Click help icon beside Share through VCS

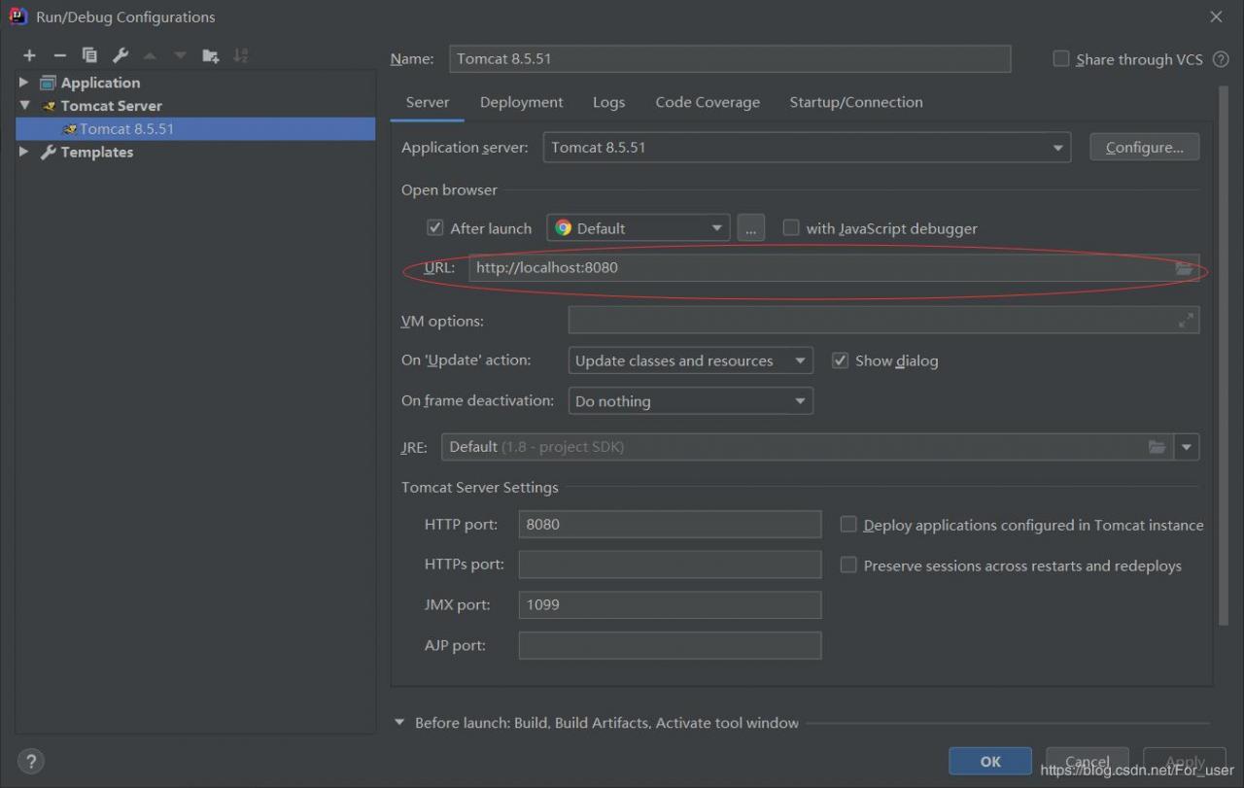tap(1221, 59)
